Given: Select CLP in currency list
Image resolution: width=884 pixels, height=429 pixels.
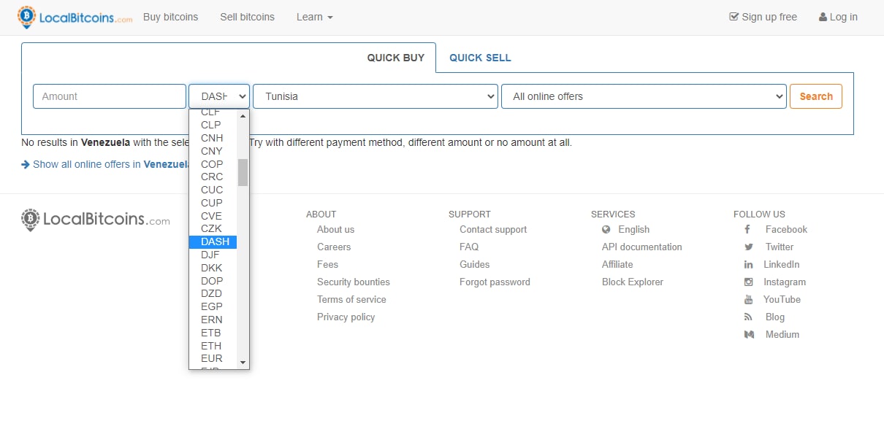Looking at the screenshot, I should pyautogui.click(x=213, y=125).
